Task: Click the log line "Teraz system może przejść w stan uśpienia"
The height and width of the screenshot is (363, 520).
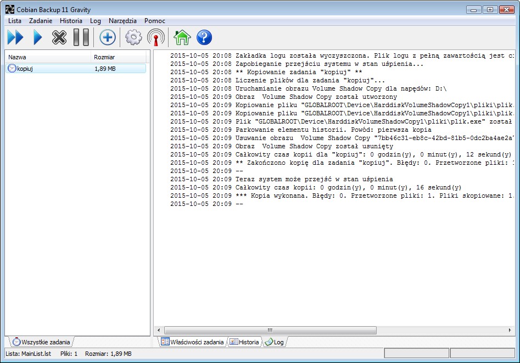Action: click(x=282, y=179)
